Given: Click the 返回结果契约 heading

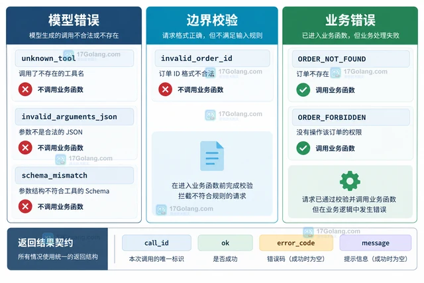Looking at the screenshot, I should 46,243.
